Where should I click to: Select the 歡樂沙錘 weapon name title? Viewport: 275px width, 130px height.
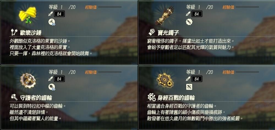point(31,32)
